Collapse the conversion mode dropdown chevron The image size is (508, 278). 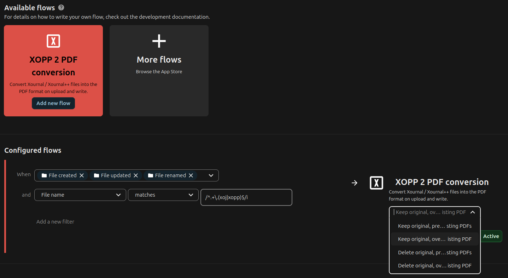(473, 212)
